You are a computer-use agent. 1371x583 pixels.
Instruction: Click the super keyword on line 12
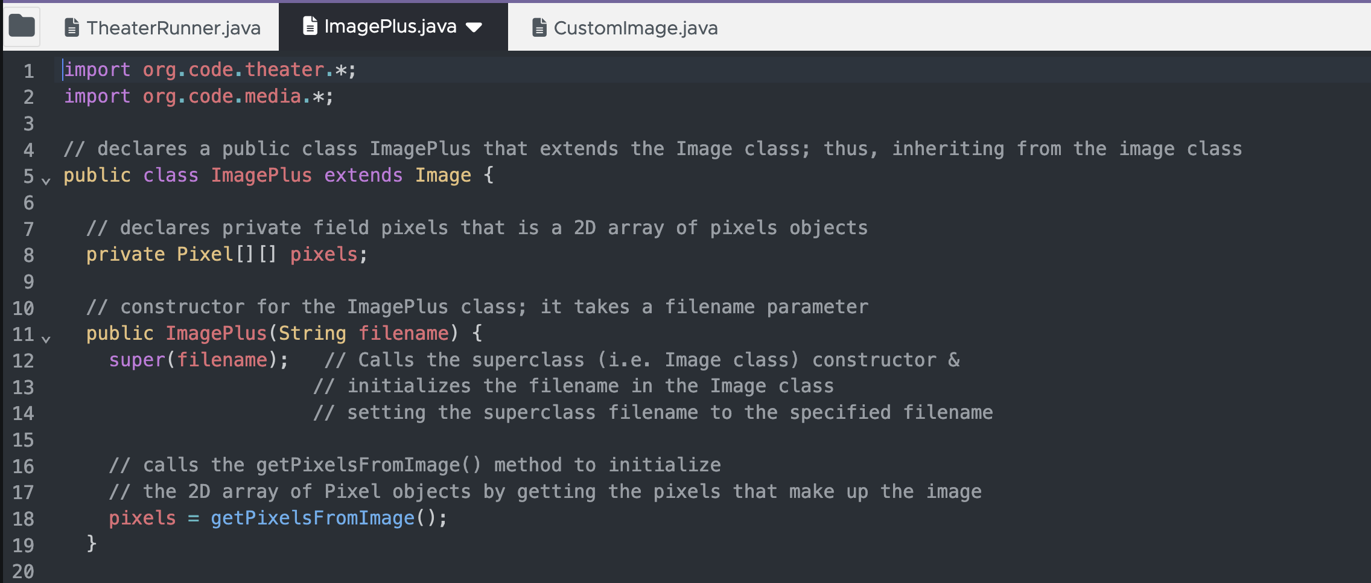(x=137, y=360)
